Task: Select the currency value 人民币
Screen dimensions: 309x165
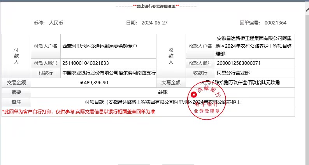Action: tap(56, 23)
